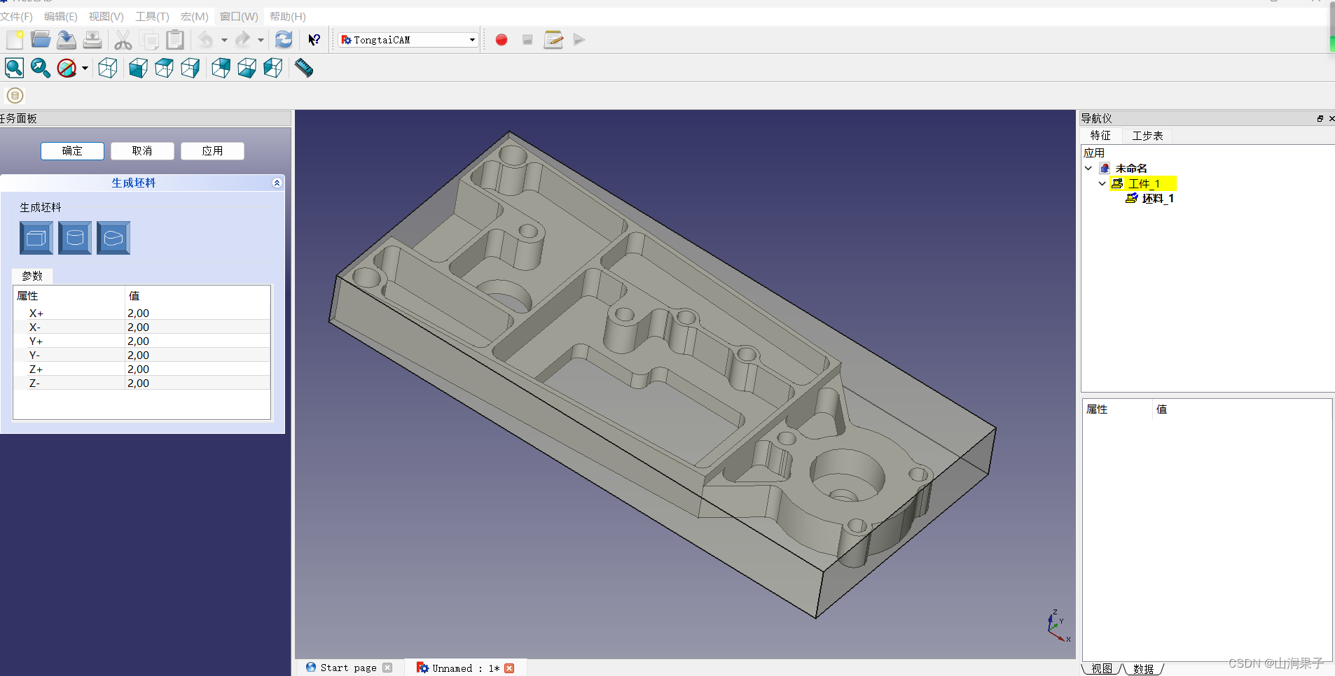
Task: Collapse the 工件_1 tree node
Action: coord(1102,183)
